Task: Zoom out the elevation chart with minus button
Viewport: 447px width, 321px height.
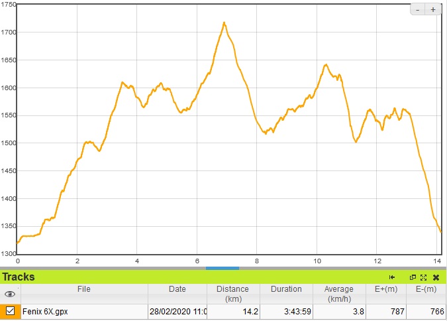Action: tap(419, 10)
